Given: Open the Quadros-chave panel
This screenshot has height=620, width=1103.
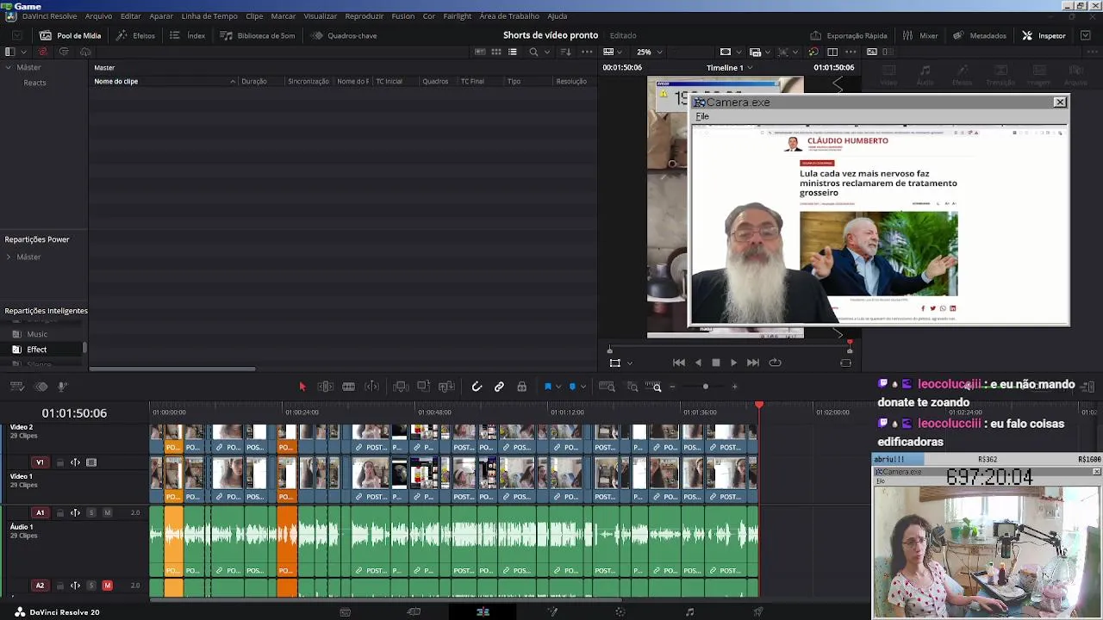Looking at the screenshot, I should pos(344,35).
